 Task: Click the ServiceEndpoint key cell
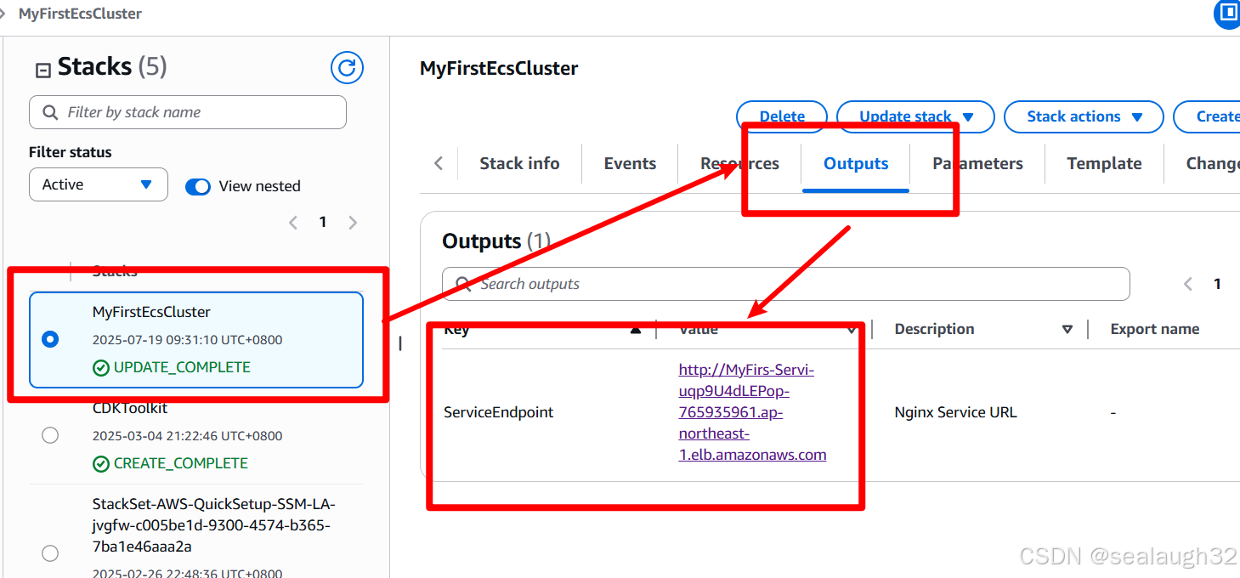[498, 412]
